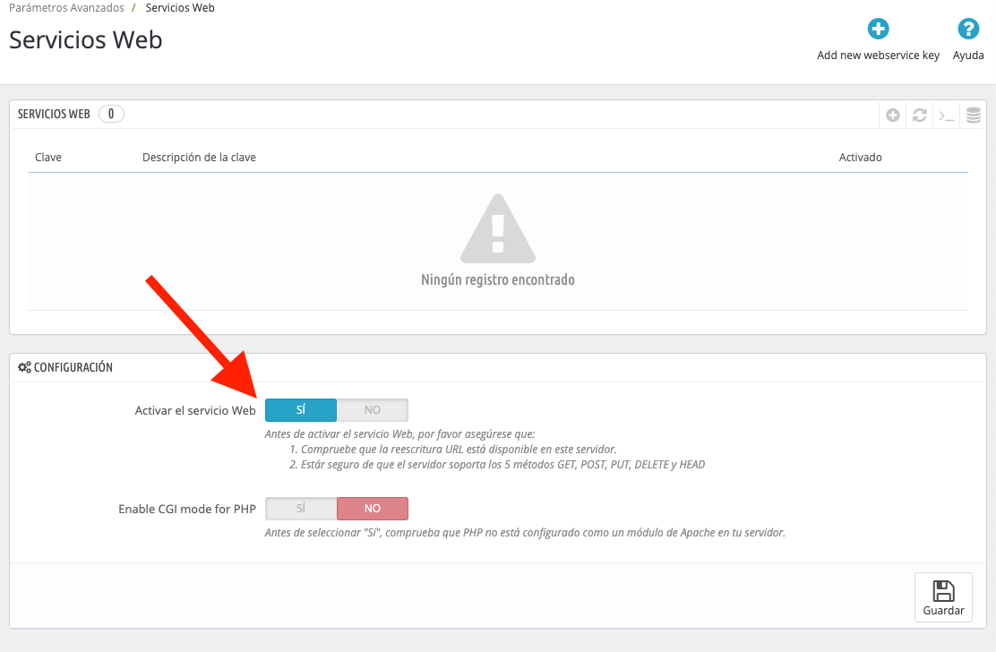Click the Servicios Web breadcrumb item
This screenshot has width=996, height=652.
pos(180,8)
